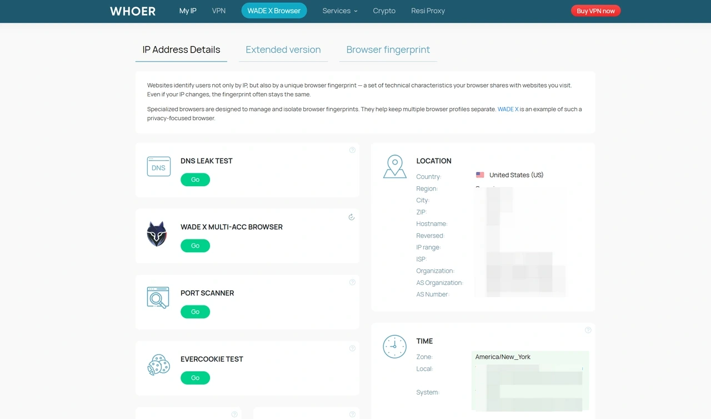
Task: Click the City label
Action: pos(423,200)
